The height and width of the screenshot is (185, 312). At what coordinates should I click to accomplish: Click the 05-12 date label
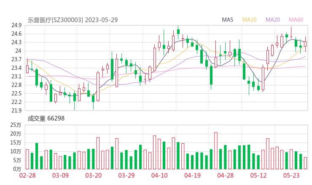258,175
